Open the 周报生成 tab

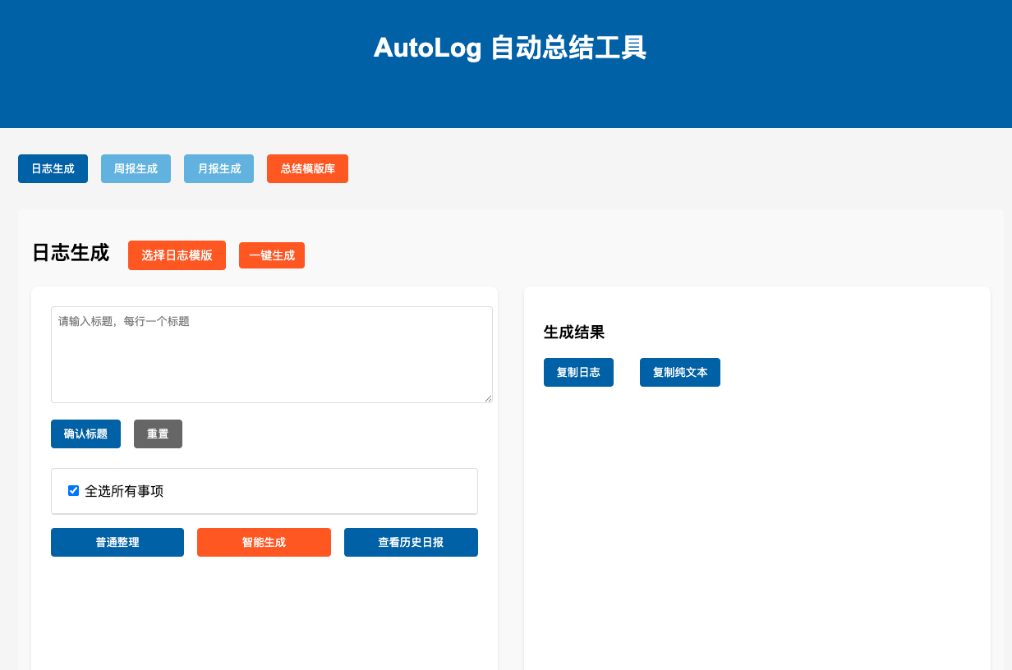click(x=136, y=169)
